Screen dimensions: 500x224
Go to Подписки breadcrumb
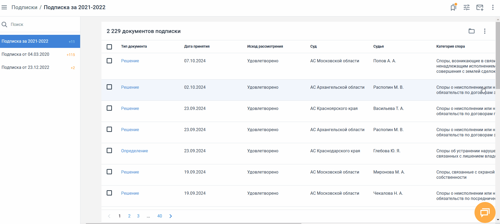[24, 7]
